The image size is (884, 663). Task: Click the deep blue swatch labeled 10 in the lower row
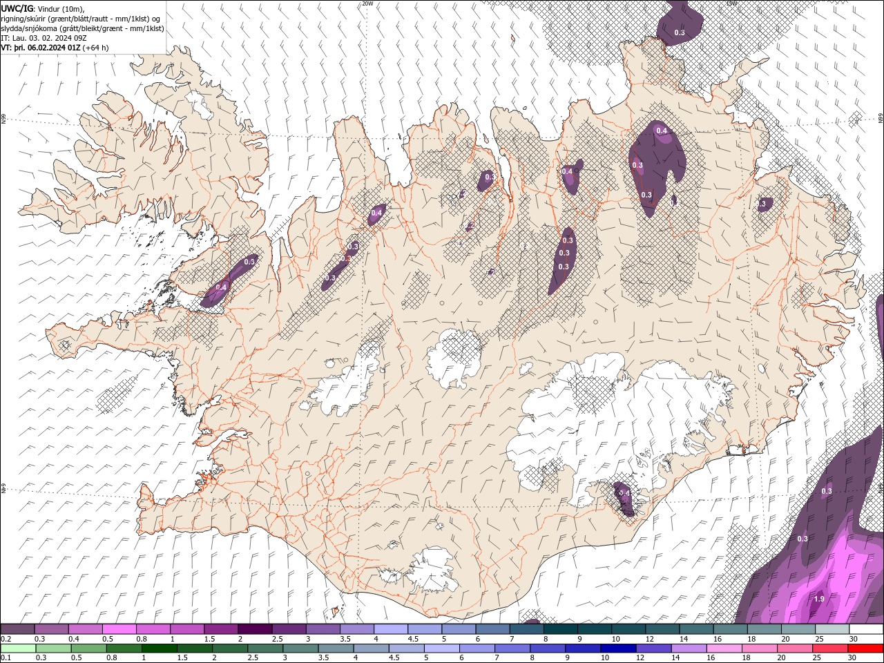click(619, 648)
